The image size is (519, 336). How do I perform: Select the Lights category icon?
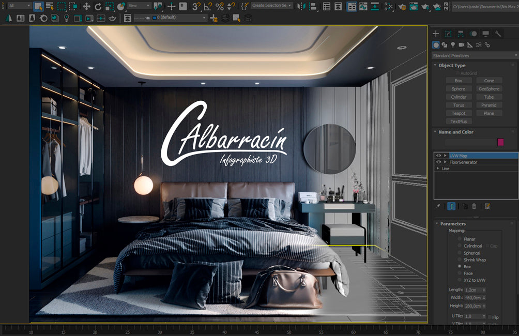click(x=453, y=44)
